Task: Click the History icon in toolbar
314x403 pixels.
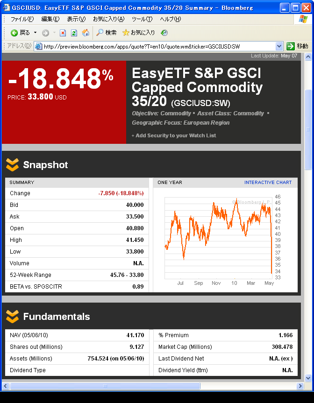Action: pyautogui.click(x=164, y=33)
